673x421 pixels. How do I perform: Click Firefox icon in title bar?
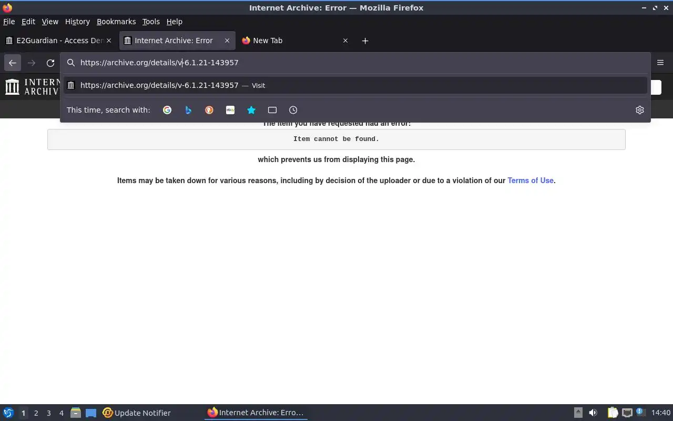7,8
